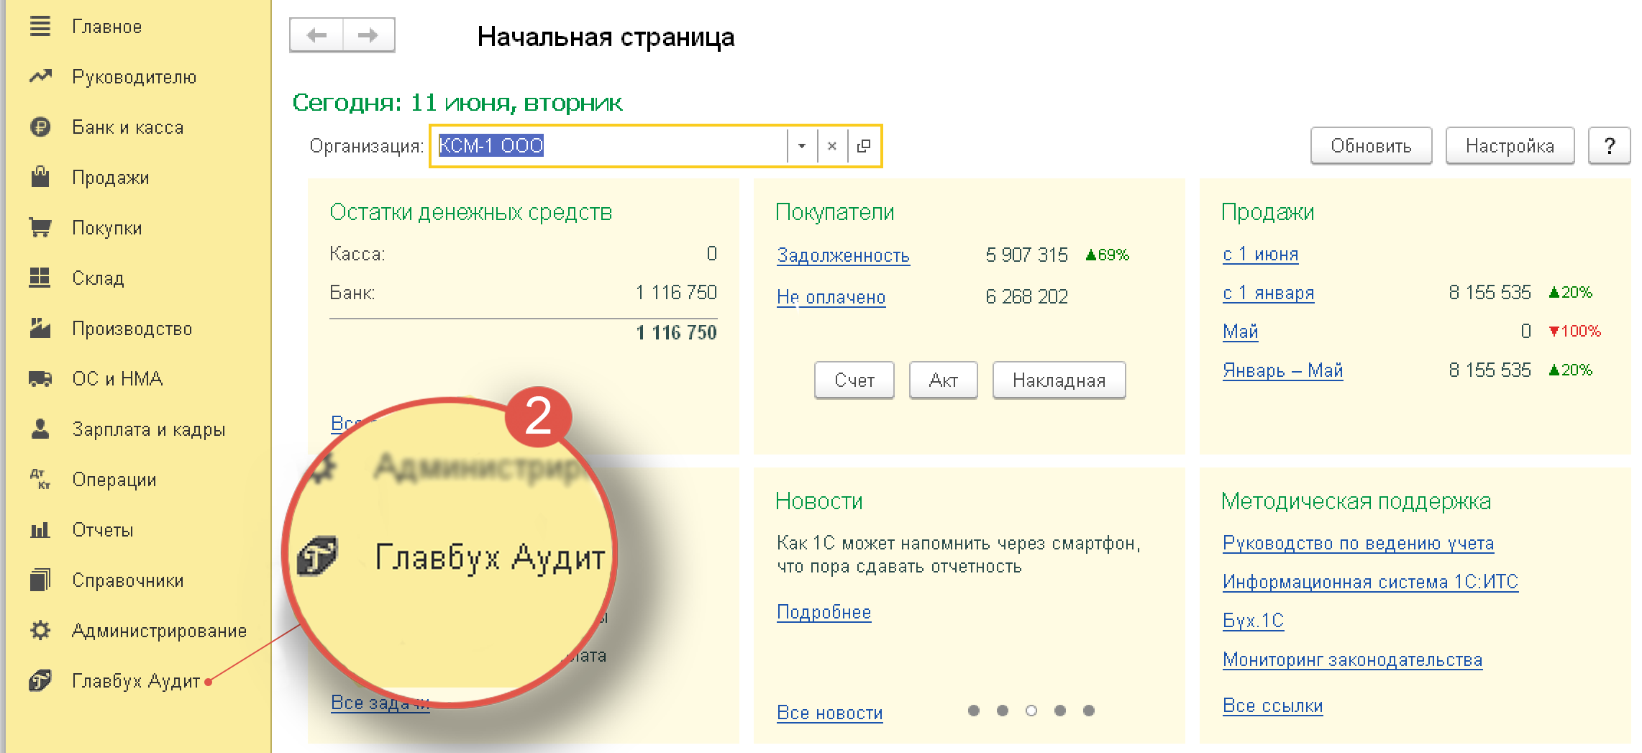Viewport: 1642px width, 753px height.
Task: Open the Операции menu section
Action: 114,480
